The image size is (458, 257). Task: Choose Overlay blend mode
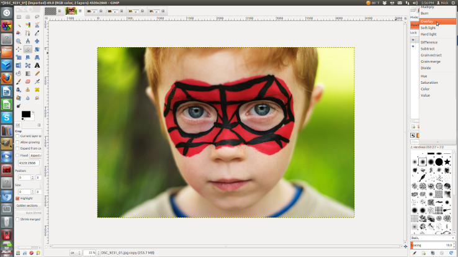coord(438,21)
